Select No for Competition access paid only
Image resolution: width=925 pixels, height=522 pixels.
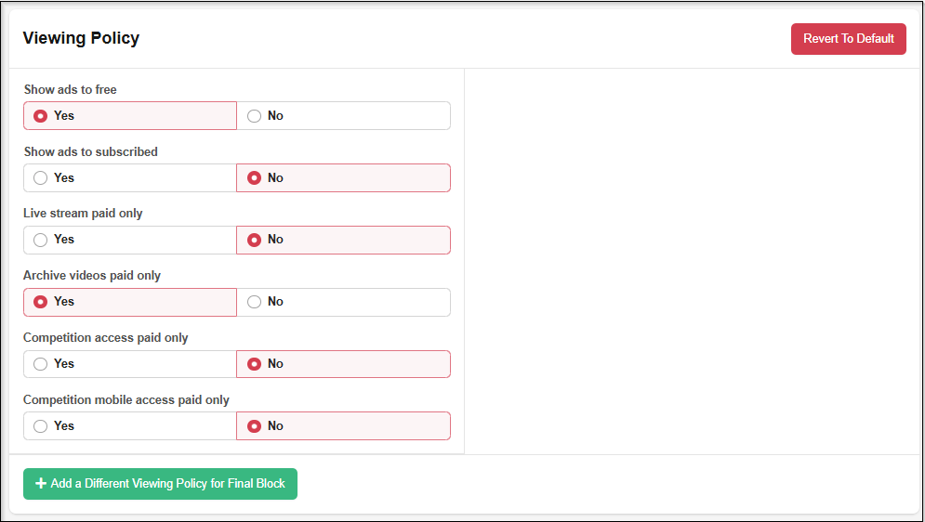(x=255, y=364)
